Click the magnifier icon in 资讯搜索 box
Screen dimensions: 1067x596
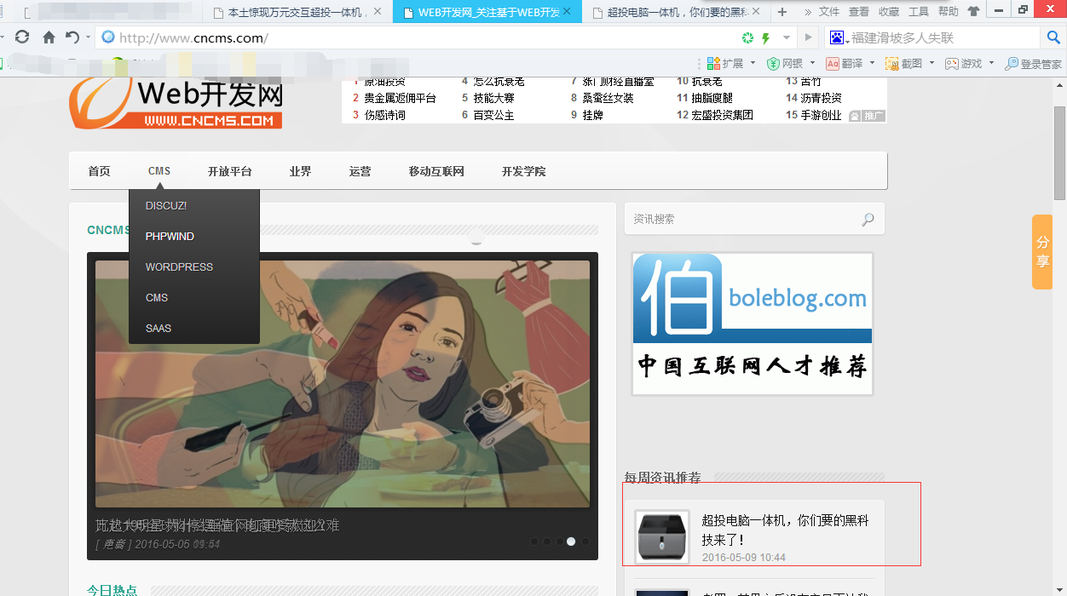pos(868,220)
